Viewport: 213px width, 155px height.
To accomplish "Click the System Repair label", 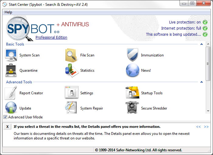I will [x=92, y=108].
